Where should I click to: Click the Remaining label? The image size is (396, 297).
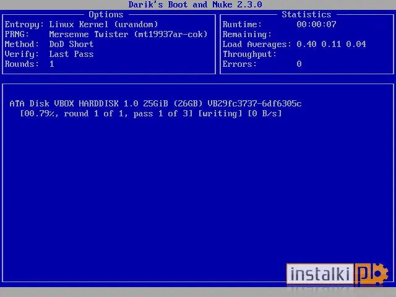coord(247,35)
